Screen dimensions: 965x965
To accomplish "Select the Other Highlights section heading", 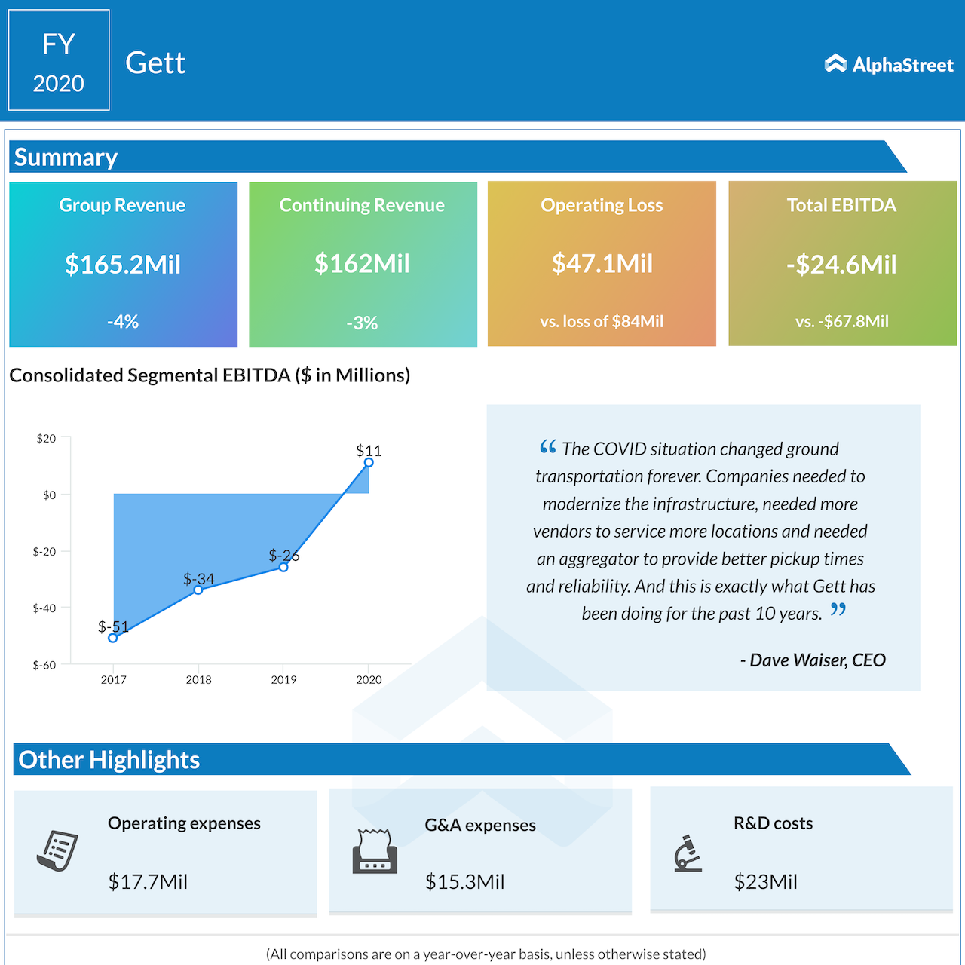I will pos(109,760).
